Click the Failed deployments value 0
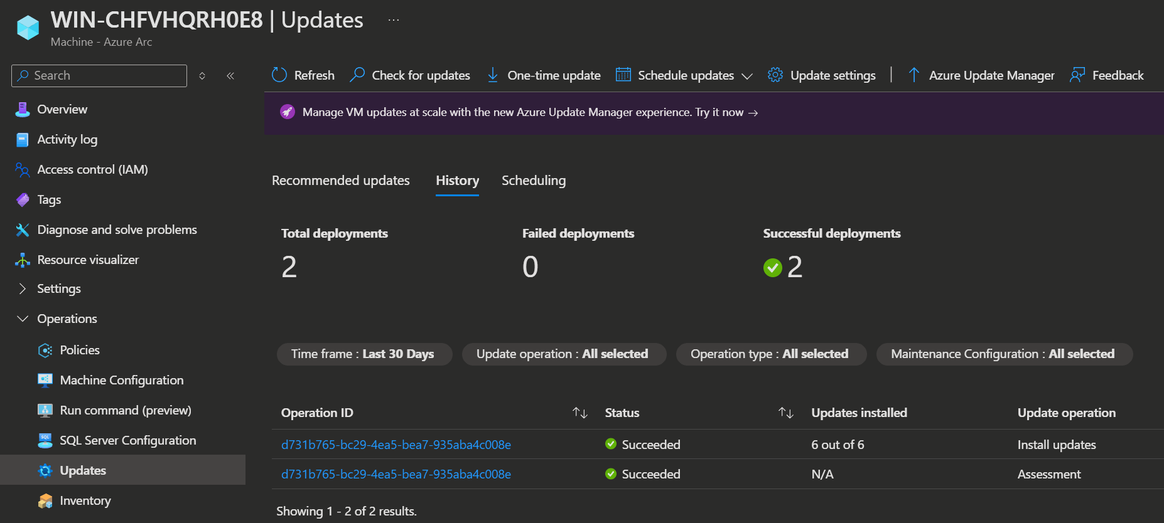The height and width of the screenshot is (523, 1164). click(x=531, y=267)
